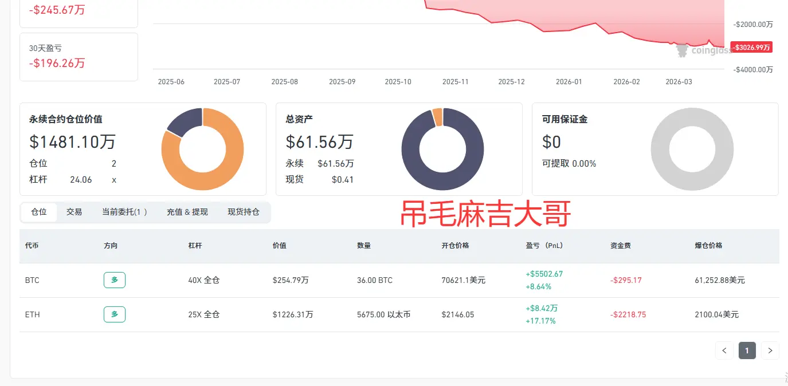
Task: Open the 当前委托(1) tab
Action: click(x=124, y=212)
